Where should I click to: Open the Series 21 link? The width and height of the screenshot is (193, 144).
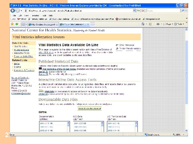coord(43,74)
